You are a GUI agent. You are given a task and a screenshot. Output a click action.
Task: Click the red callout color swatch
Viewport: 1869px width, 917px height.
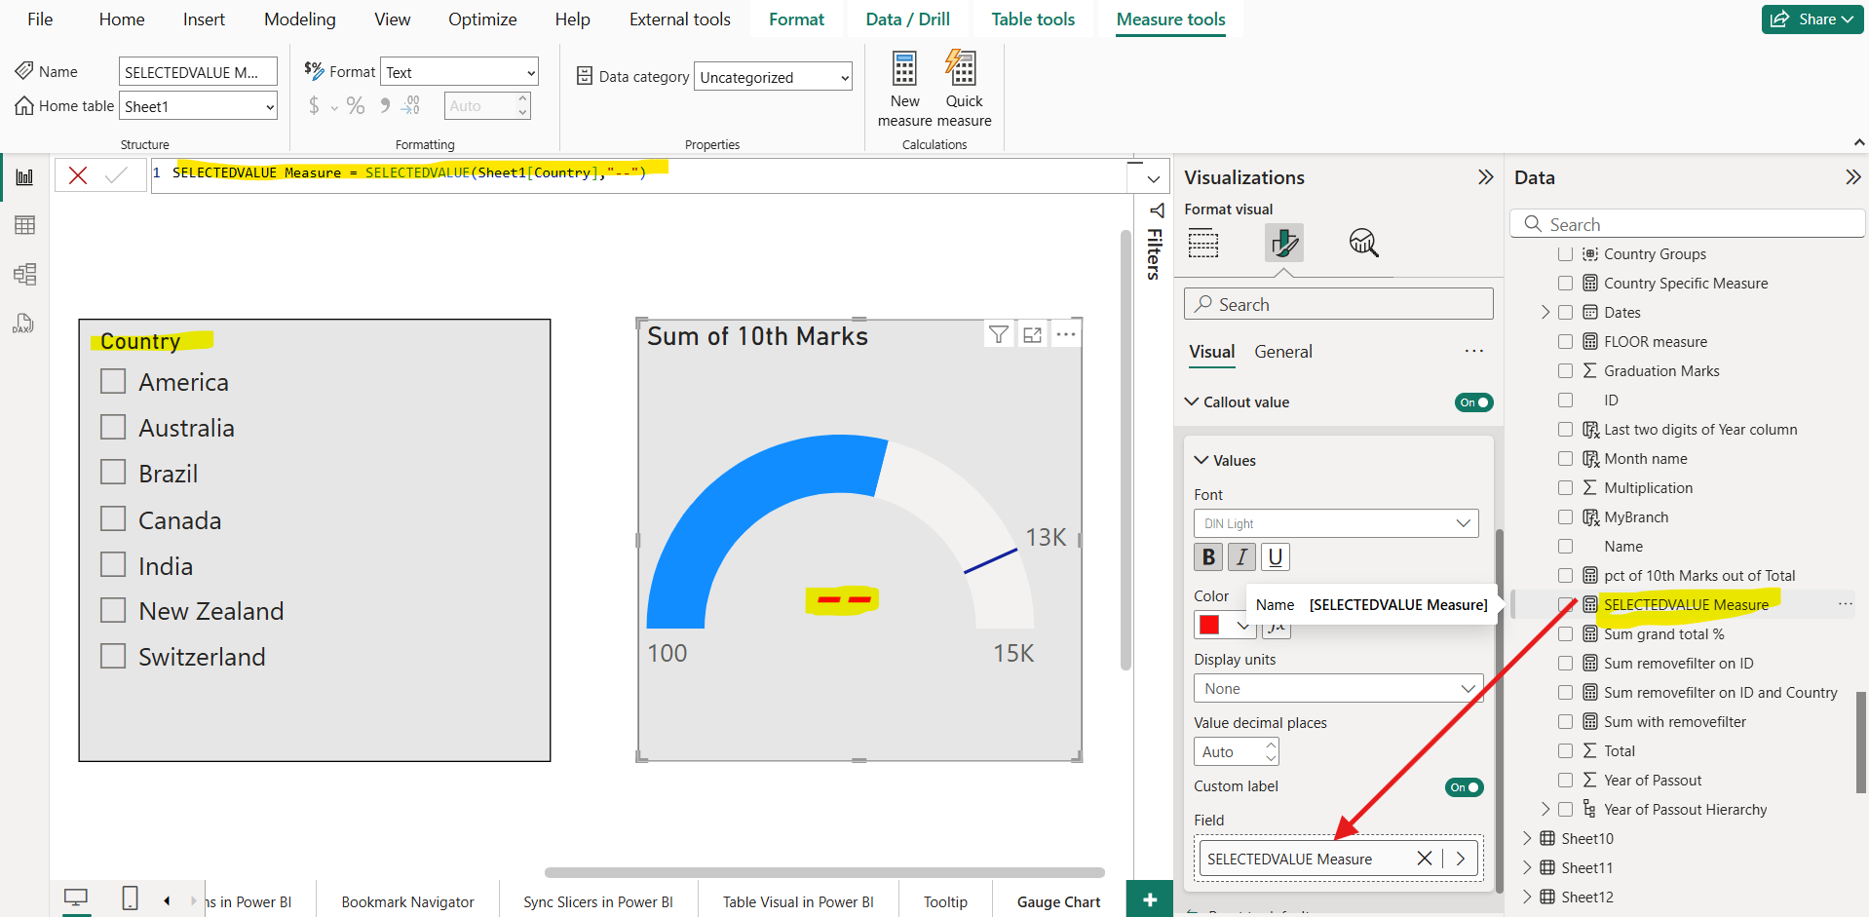1210,625
